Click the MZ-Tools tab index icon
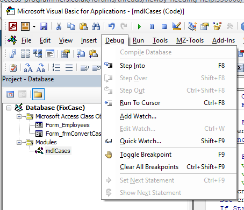The image size is (244, 210). (13, 54)
